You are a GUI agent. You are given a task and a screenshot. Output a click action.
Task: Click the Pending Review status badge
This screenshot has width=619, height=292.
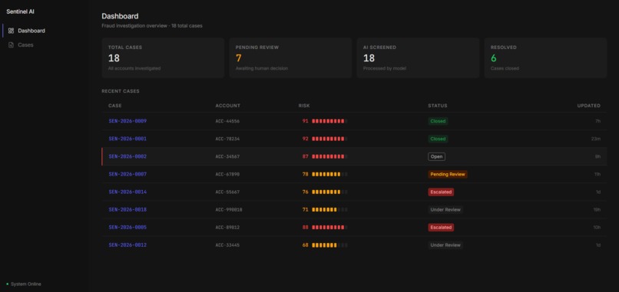pyautogui.click(x=448, y=174)
